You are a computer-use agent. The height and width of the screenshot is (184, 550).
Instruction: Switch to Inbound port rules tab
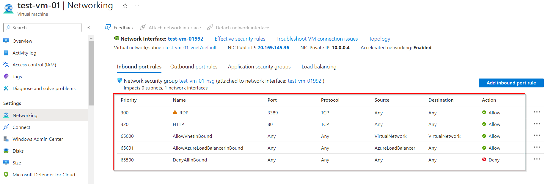click(x=139, y=67)
